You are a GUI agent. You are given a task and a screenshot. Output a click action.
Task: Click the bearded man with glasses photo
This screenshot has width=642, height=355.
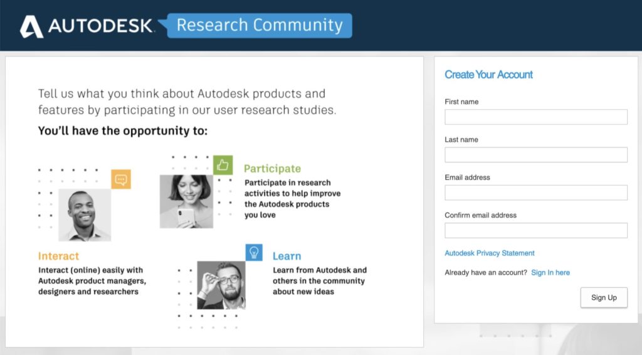point(221,285)
